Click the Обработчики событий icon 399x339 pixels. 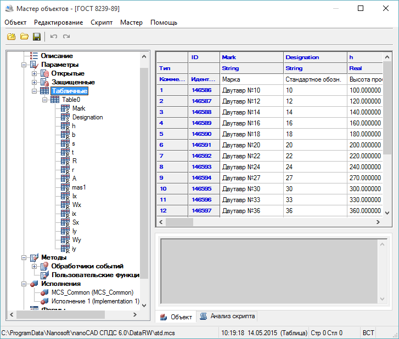pos(44,266)
